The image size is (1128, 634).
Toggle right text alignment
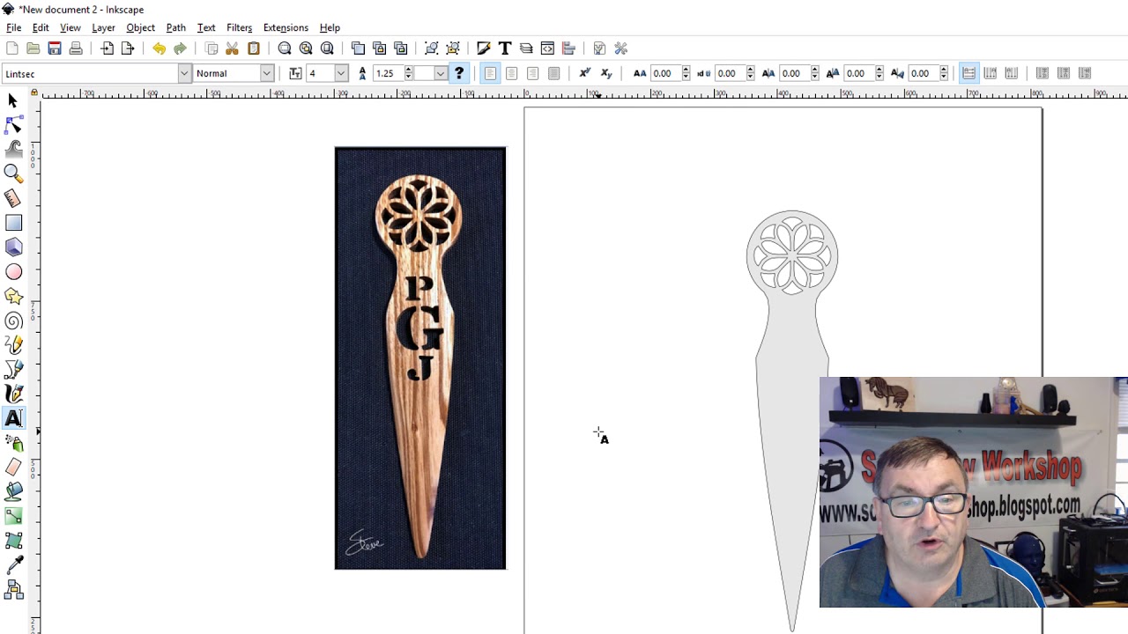(532, 73)
